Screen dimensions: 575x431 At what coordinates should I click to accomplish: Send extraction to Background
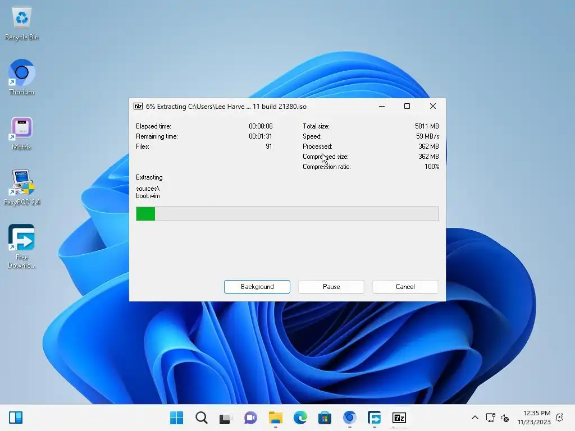pyautogui.click(x=257, y=287)
